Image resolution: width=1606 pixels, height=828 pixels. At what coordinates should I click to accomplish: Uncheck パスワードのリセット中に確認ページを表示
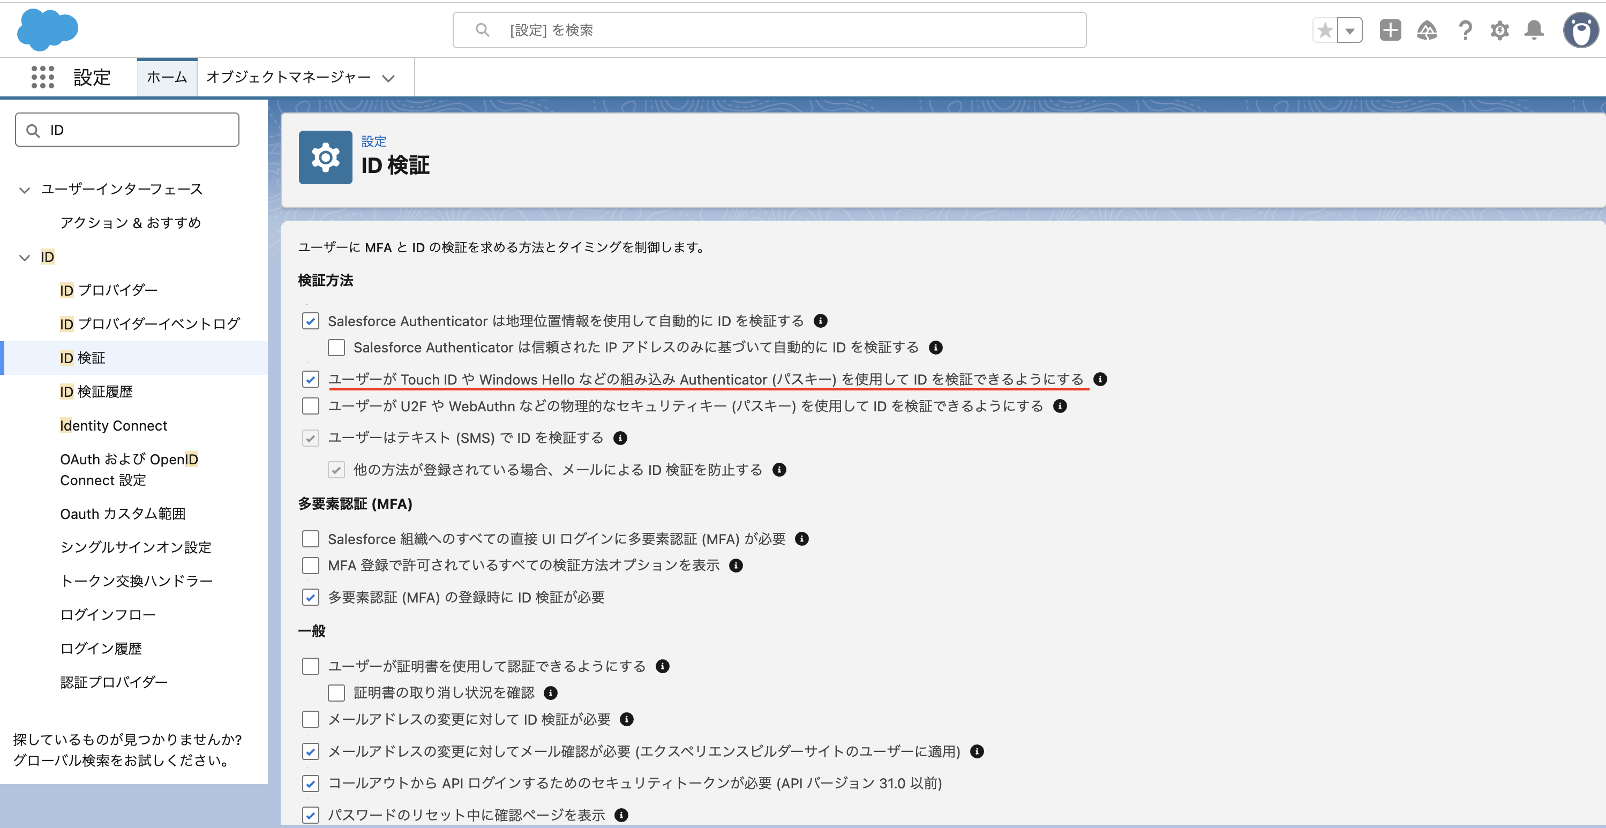click(x=311, y=815)
